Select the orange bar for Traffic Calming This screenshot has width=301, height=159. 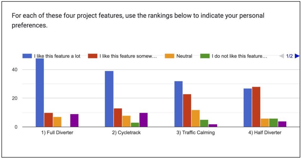click(x=195, y=118)
